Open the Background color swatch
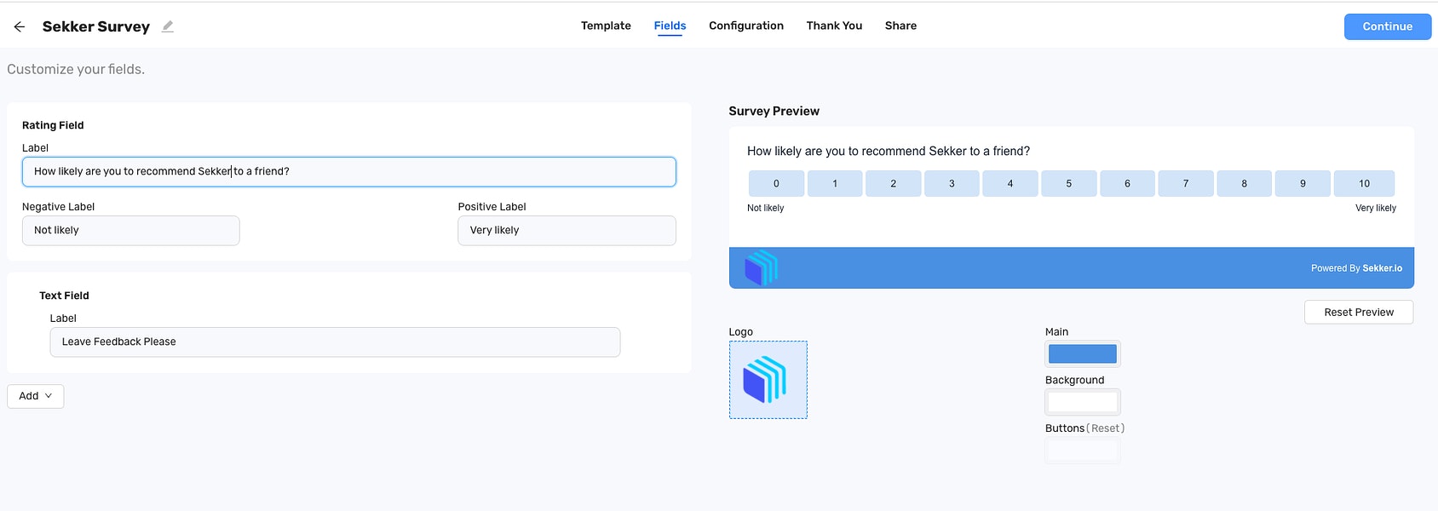Viewport: 1438px width, 511px height. pyautogui.click(x=1083, y=402)
